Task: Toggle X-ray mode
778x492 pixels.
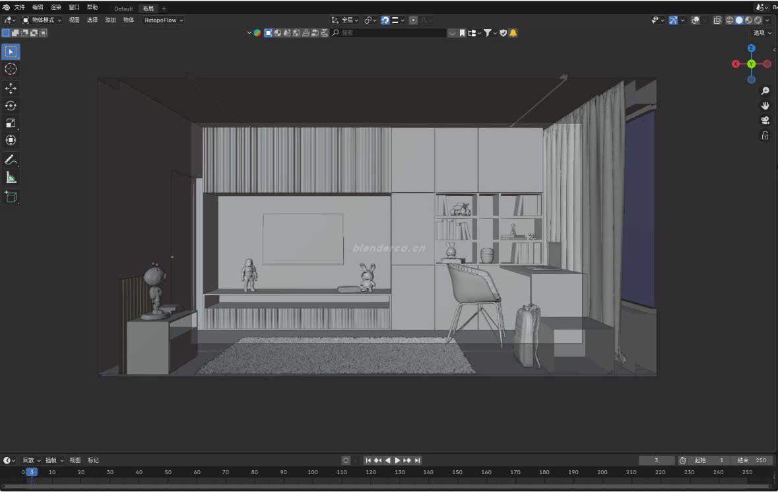Action: (x=717, y=20)
